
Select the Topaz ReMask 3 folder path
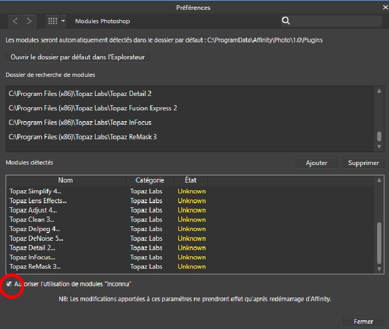click(x=82, y=137)
